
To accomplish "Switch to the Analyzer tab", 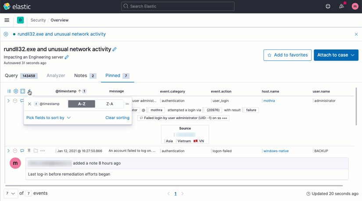I will click(56, 76).
